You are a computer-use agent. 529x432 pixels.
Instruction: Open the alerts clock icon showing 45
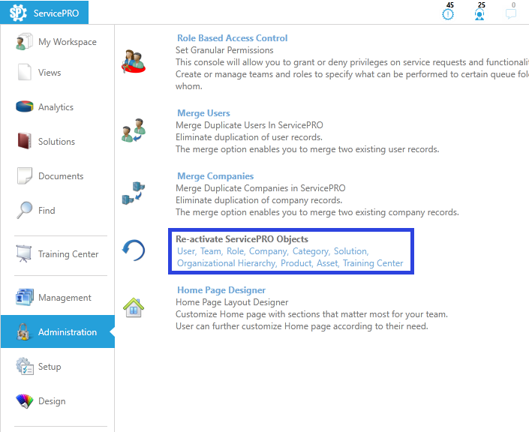click(448, 14)
